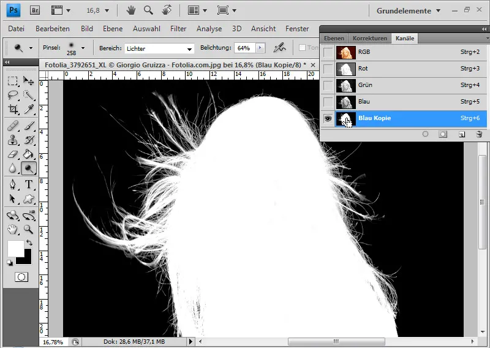Select the 3D Orbit camera tool

pos(28,215)
